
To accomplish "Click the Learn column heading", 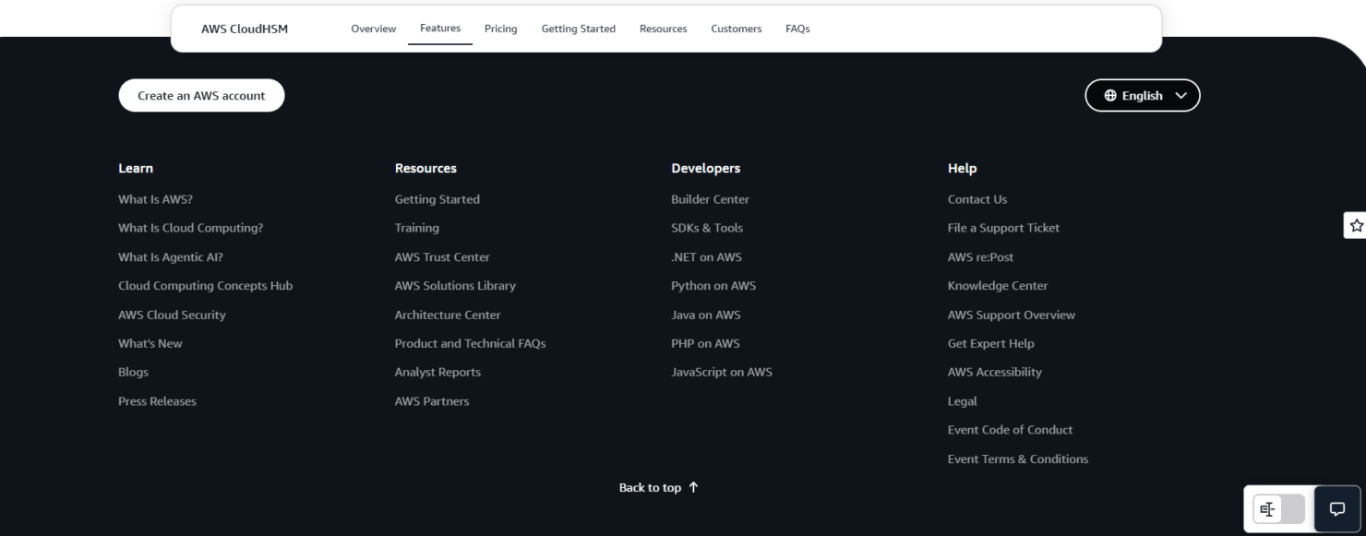I will (x=136, y=168).
